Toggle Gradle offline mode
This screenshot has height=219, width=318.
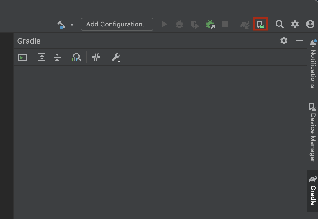(96, 57)
